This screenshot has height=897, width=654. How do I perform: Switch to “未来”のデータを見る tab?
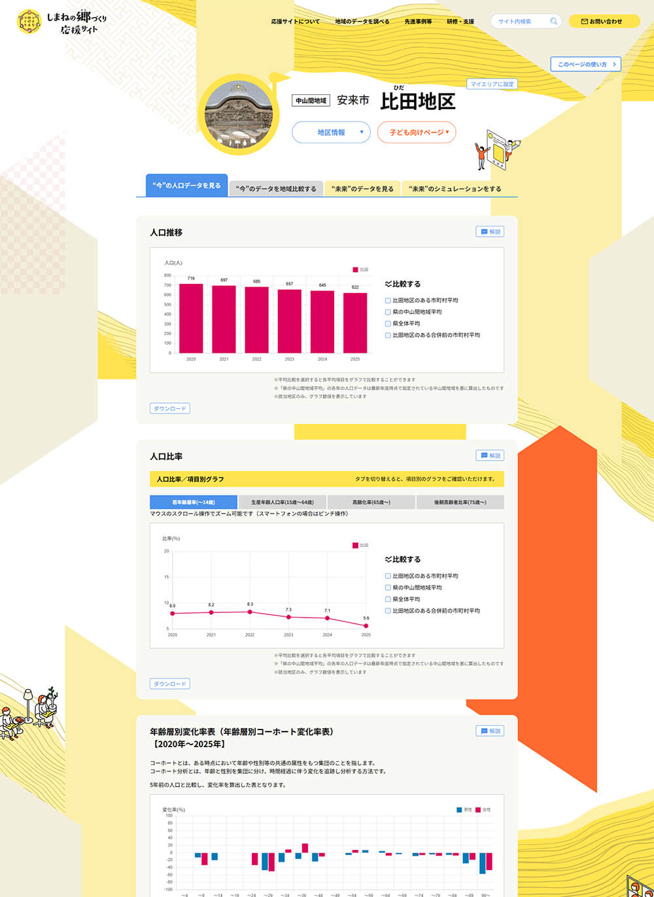point(362,188)
